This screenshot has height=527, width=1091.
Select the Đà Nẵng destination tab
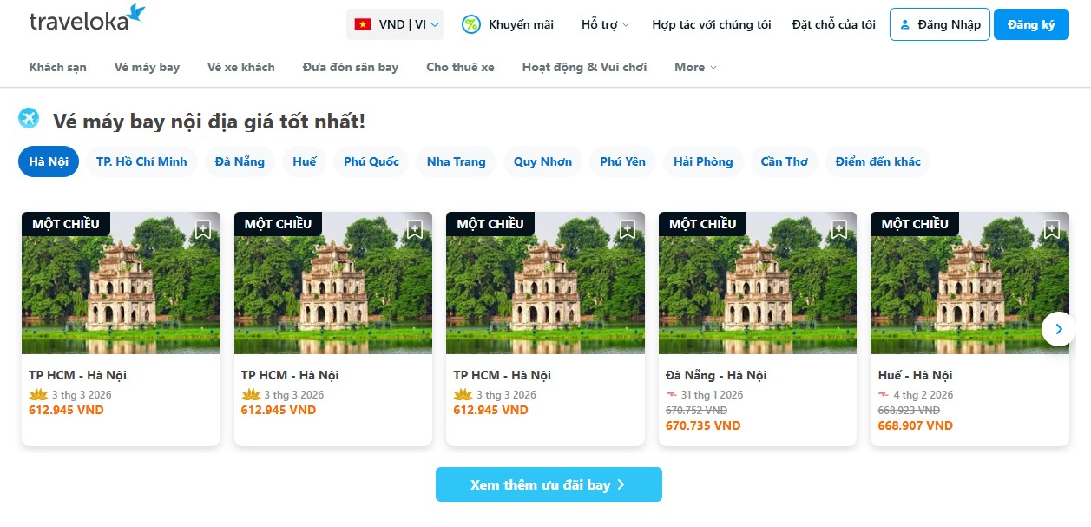tap(240, 161)
